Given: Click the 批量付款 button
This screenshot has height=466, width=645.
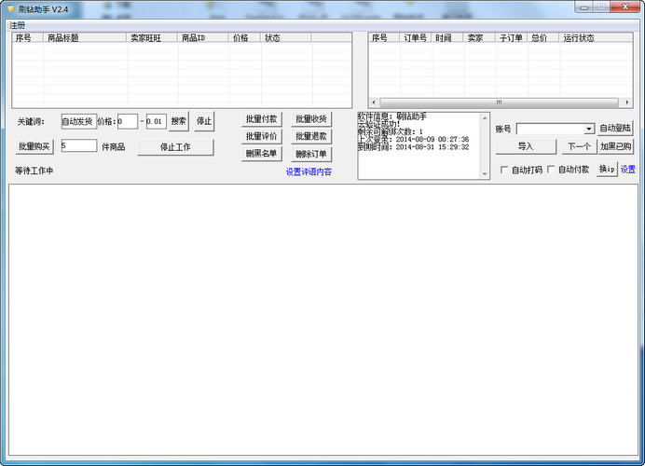Looking at the screenshot, I should [261, 119].
